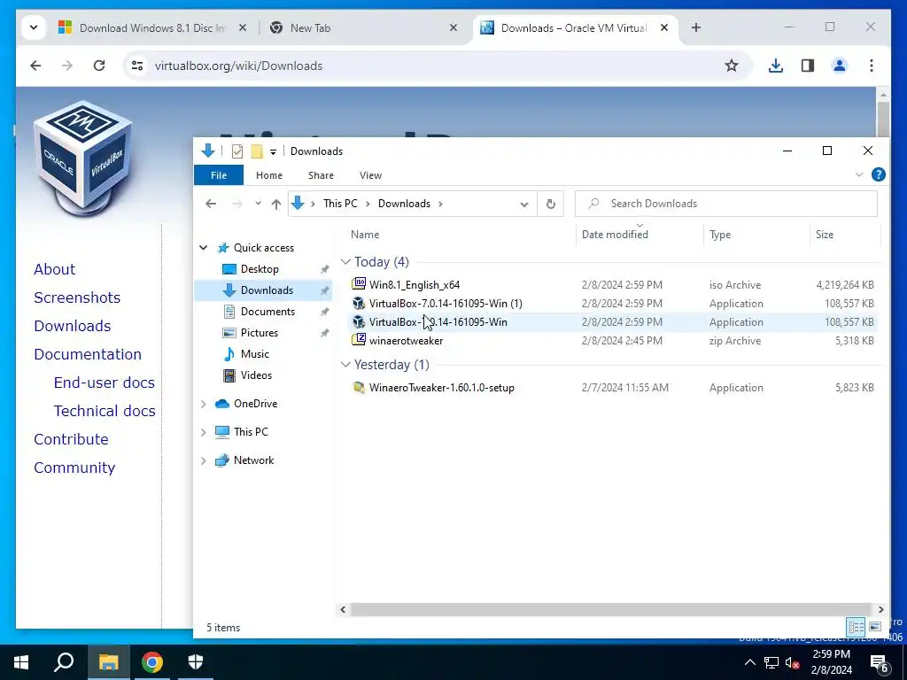907x680 pixels.
Task: Expand OneDrive in navigation pane
Action: [x=204, y=404]
